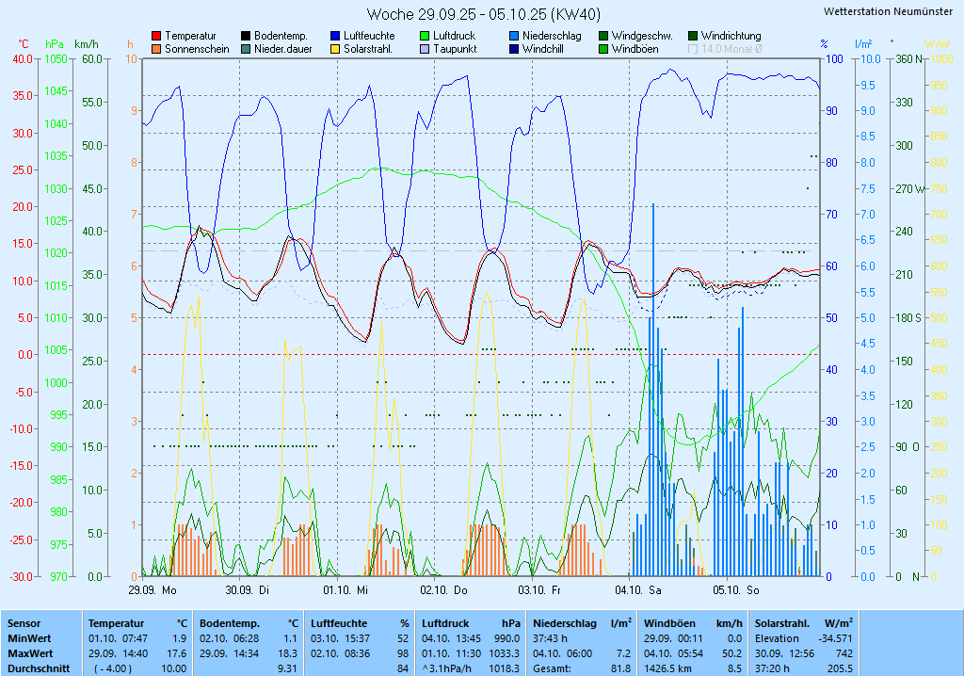Toggle the 14.0 Monat-Ø checkbox
Viewport: 964px width, 676px height.
(x=694, y=49)
